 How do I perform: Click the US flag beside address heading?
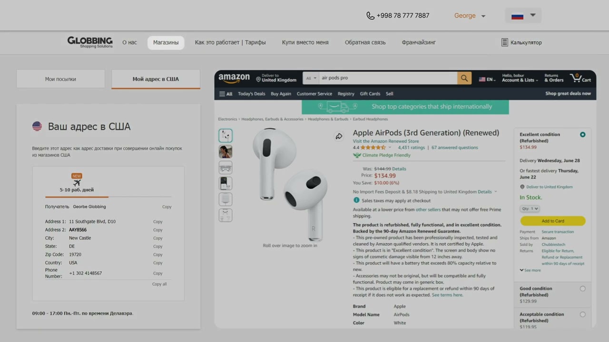[x=37, y=126]
